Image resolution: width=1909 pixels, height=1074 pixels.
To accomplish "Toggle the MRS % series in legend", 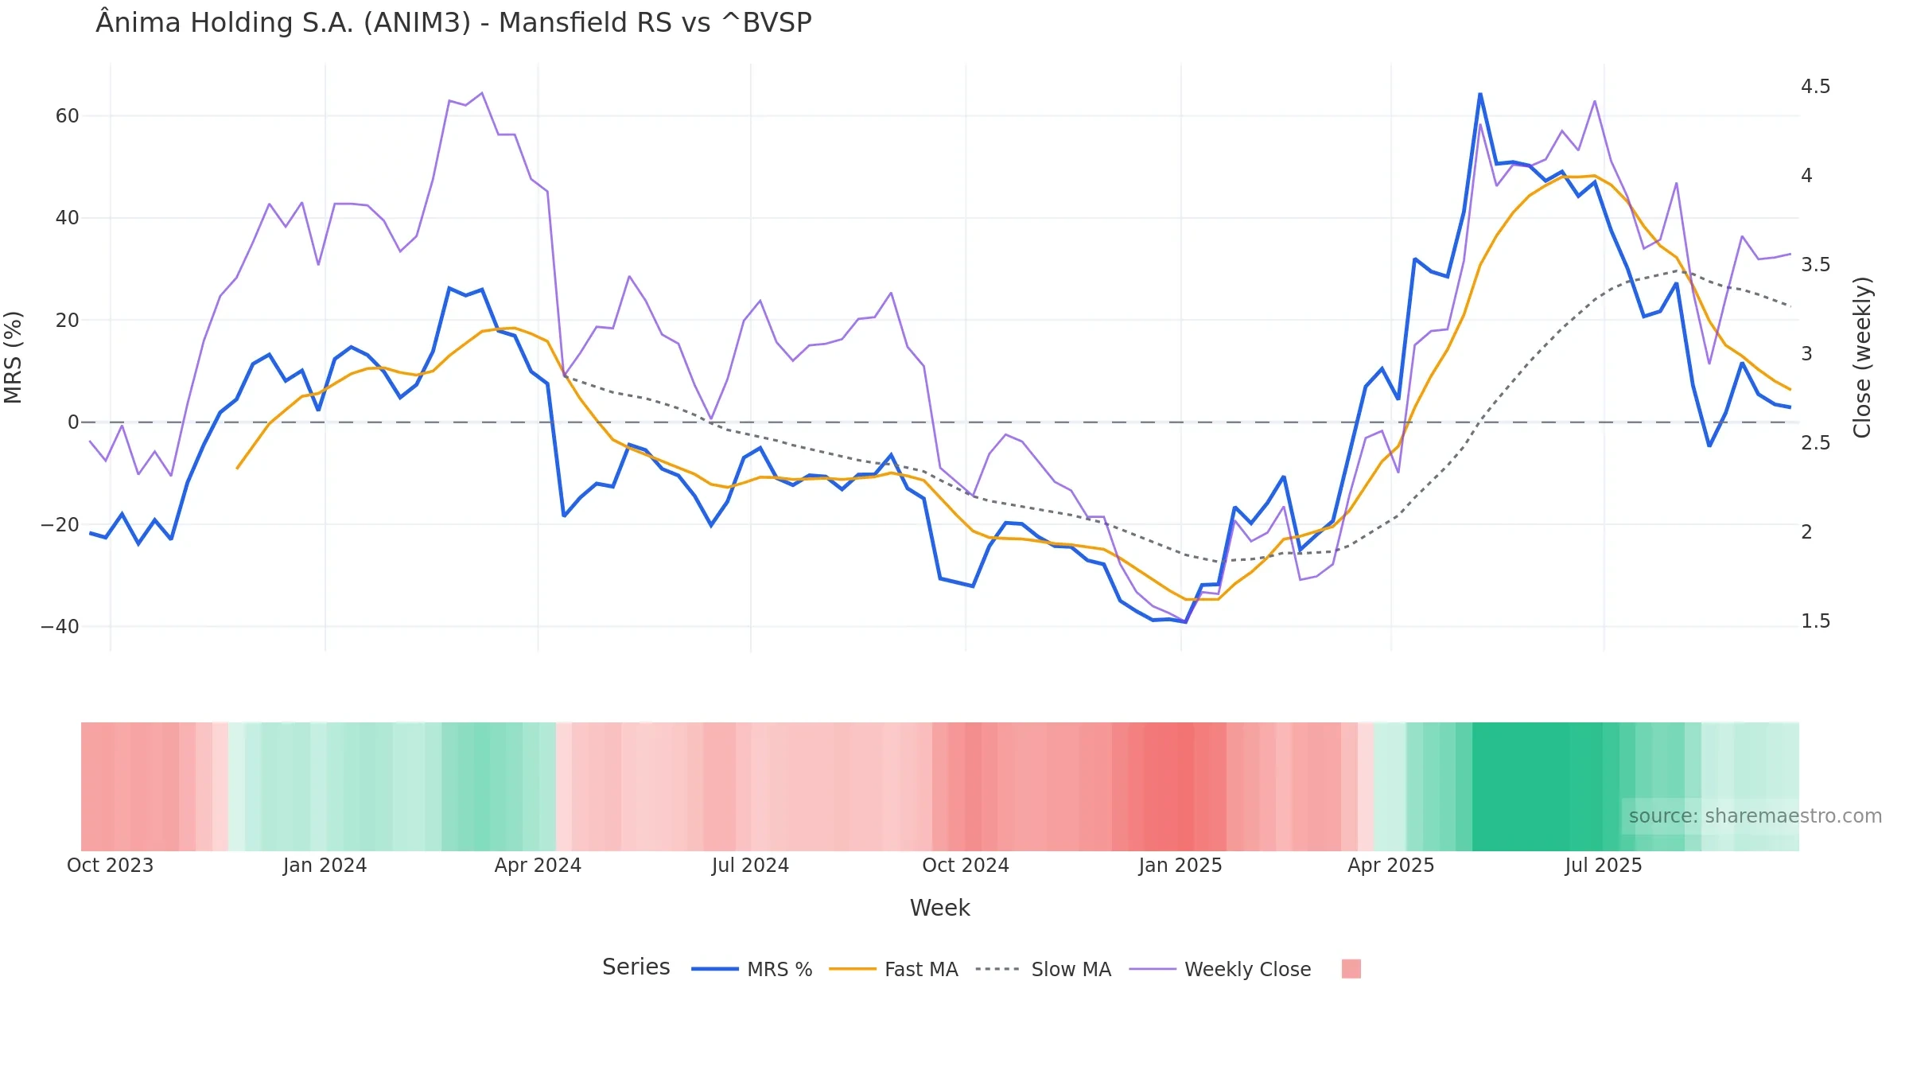I will 752,969.
